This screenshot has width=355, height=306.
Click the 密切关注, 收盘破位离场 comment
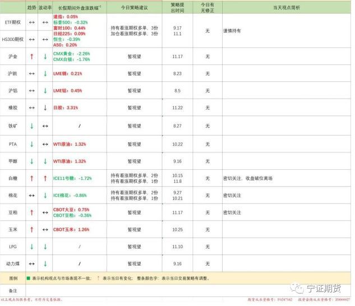(x=248, y=178)
